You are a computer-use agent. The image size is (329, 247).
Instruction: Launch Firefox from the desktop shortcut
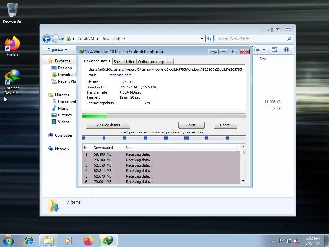pos(13,46)
